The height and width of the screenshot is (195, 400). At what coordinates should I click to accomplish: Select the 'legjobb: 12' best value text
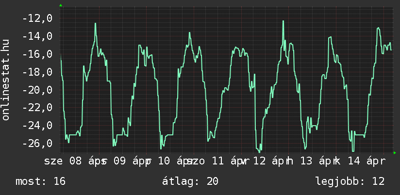click(350, 181)
